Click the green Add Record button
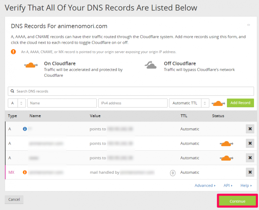259x210 pixels. [x=240, y=103]
